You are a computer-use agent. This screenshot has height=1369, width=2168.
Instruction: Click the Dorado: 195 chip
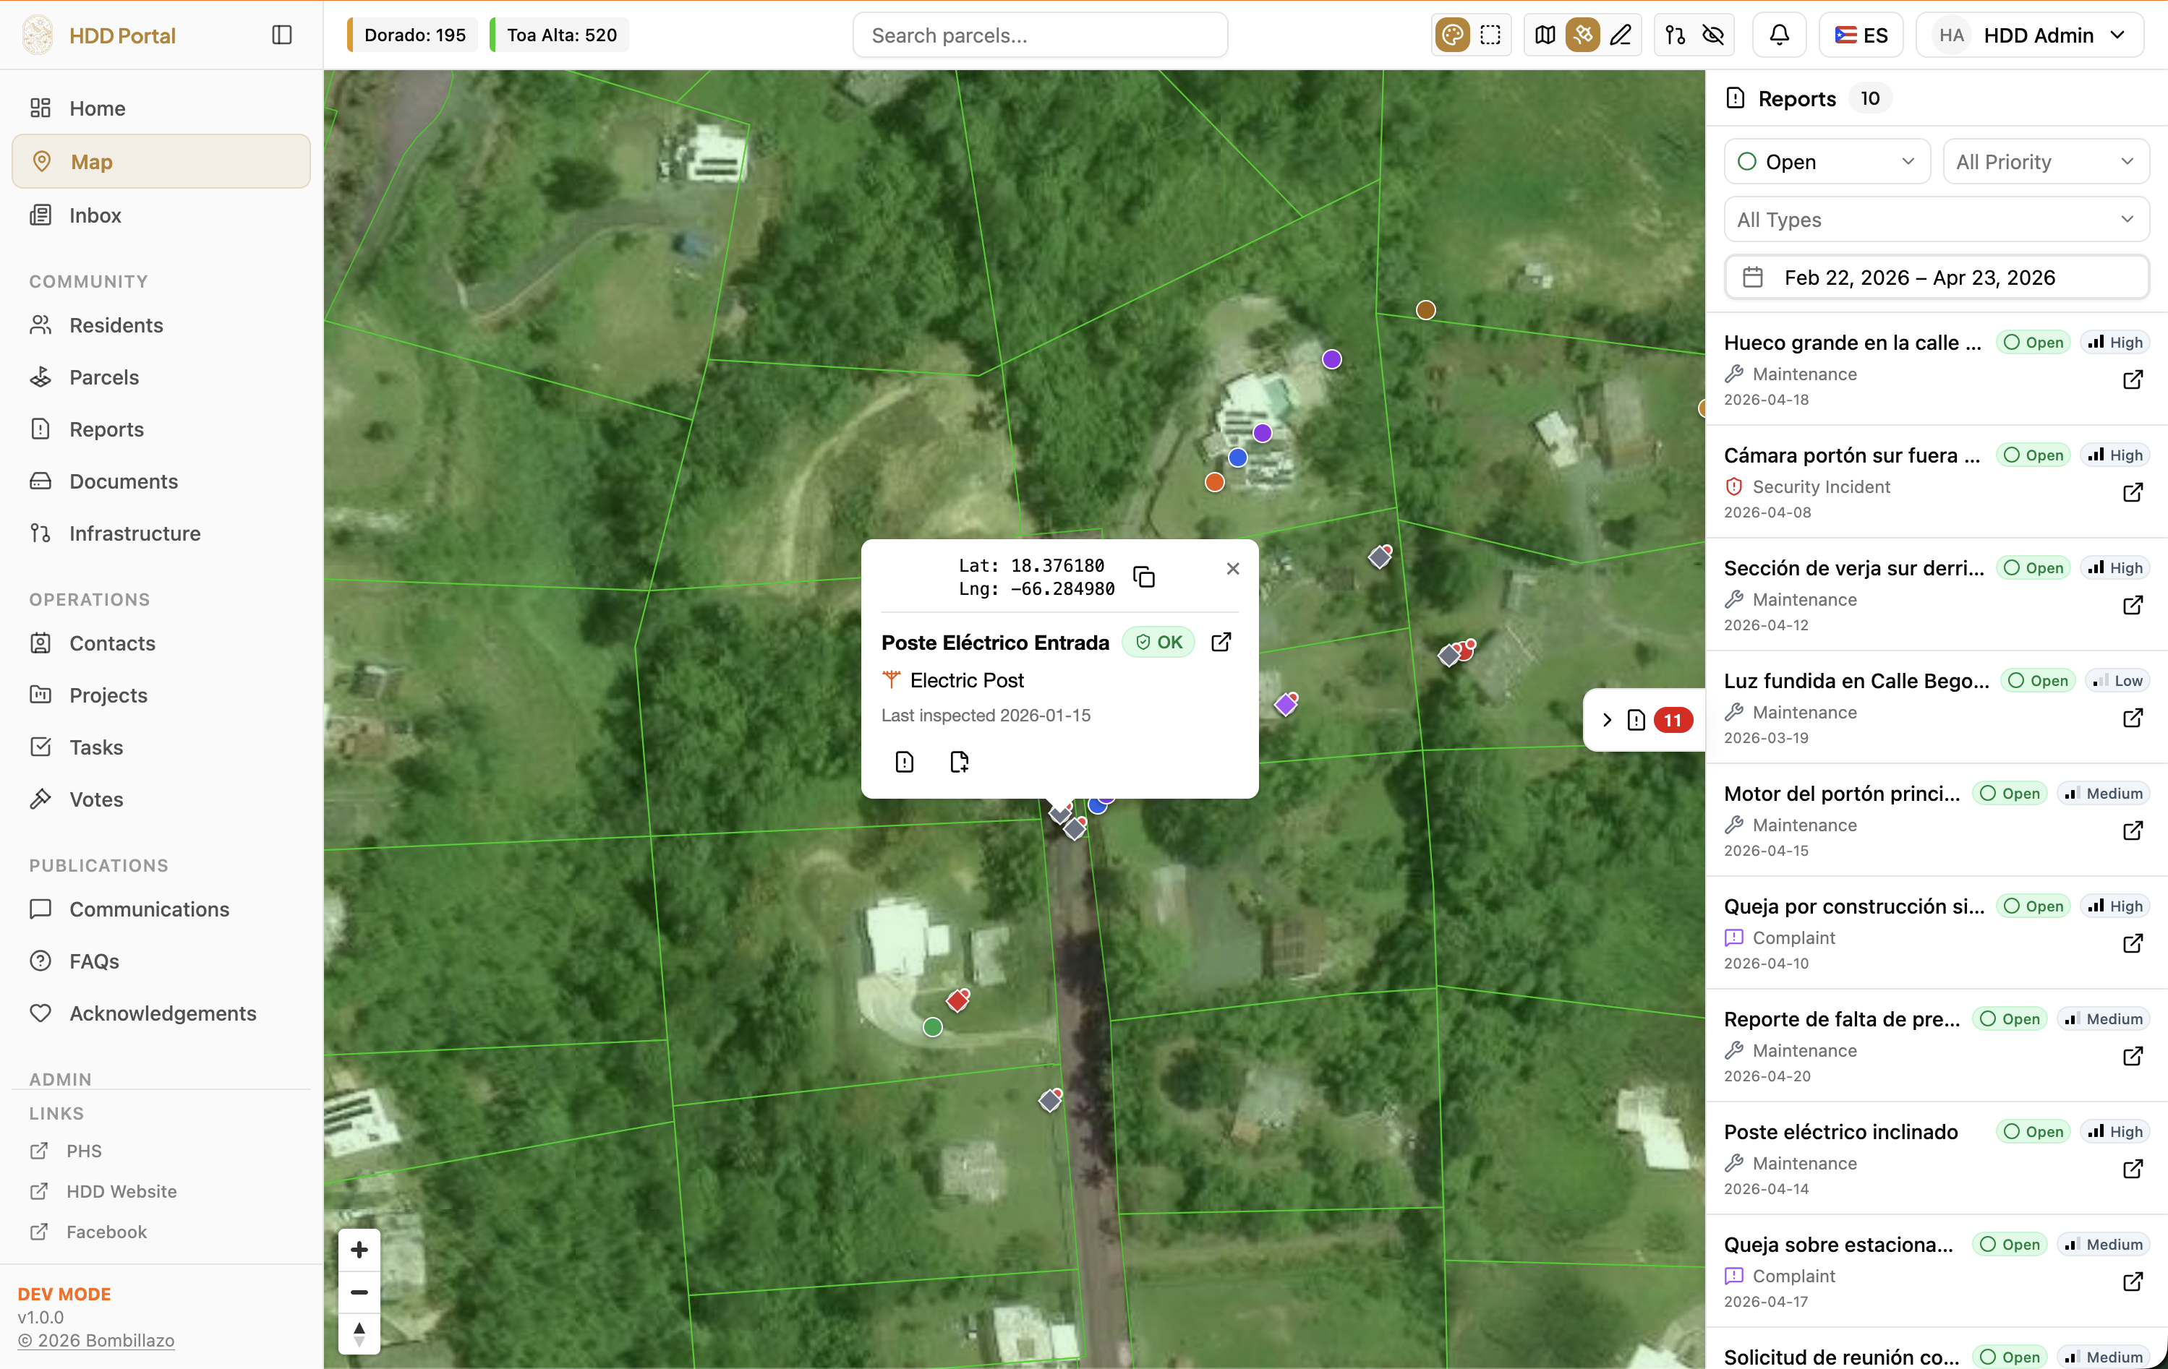(x=412, y=35)
